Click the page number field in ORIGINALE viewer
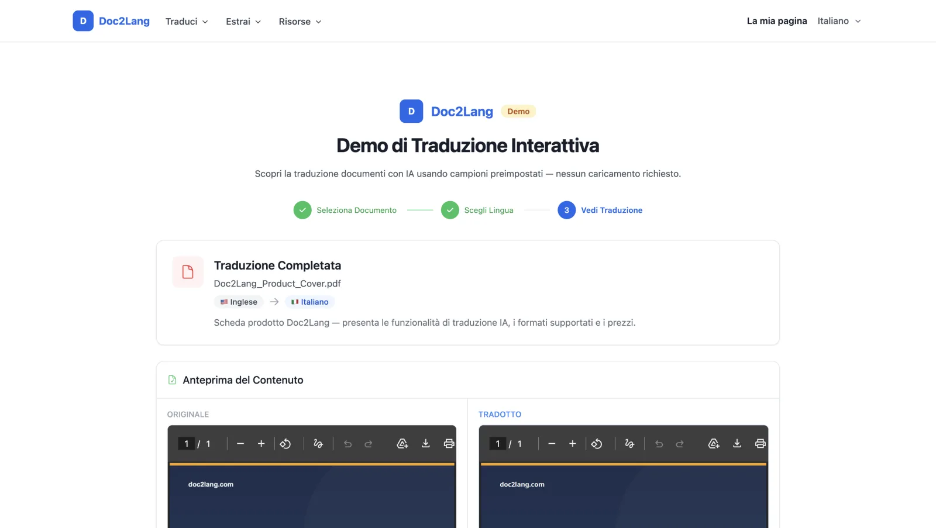The image size is (936, 528). point(186,444)
